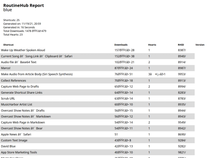This screenshot has width=211, height=158.
Task: Click the "Total Downloads: 1478" line
Action: (25, 31)
